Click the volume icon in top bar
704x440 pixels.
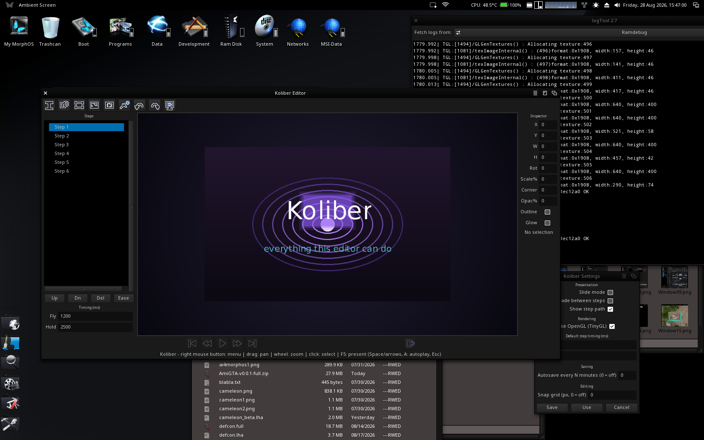617,5
